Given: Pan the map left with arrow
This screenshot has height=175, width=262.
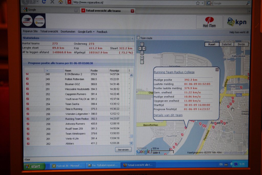Looking at the screenshot, I should click(140, 48).
